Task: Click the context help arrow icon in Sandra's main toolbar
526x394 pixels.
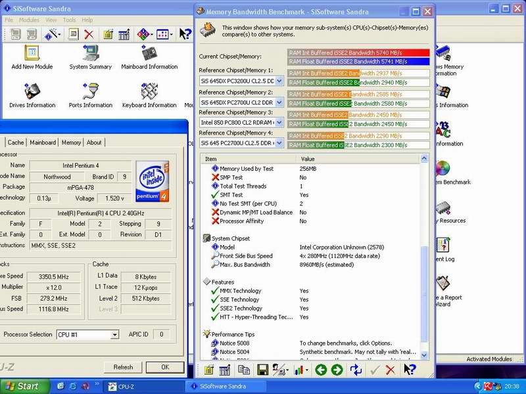Action: [x=185, y=34]
